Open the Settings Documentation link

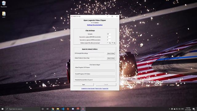95,25
